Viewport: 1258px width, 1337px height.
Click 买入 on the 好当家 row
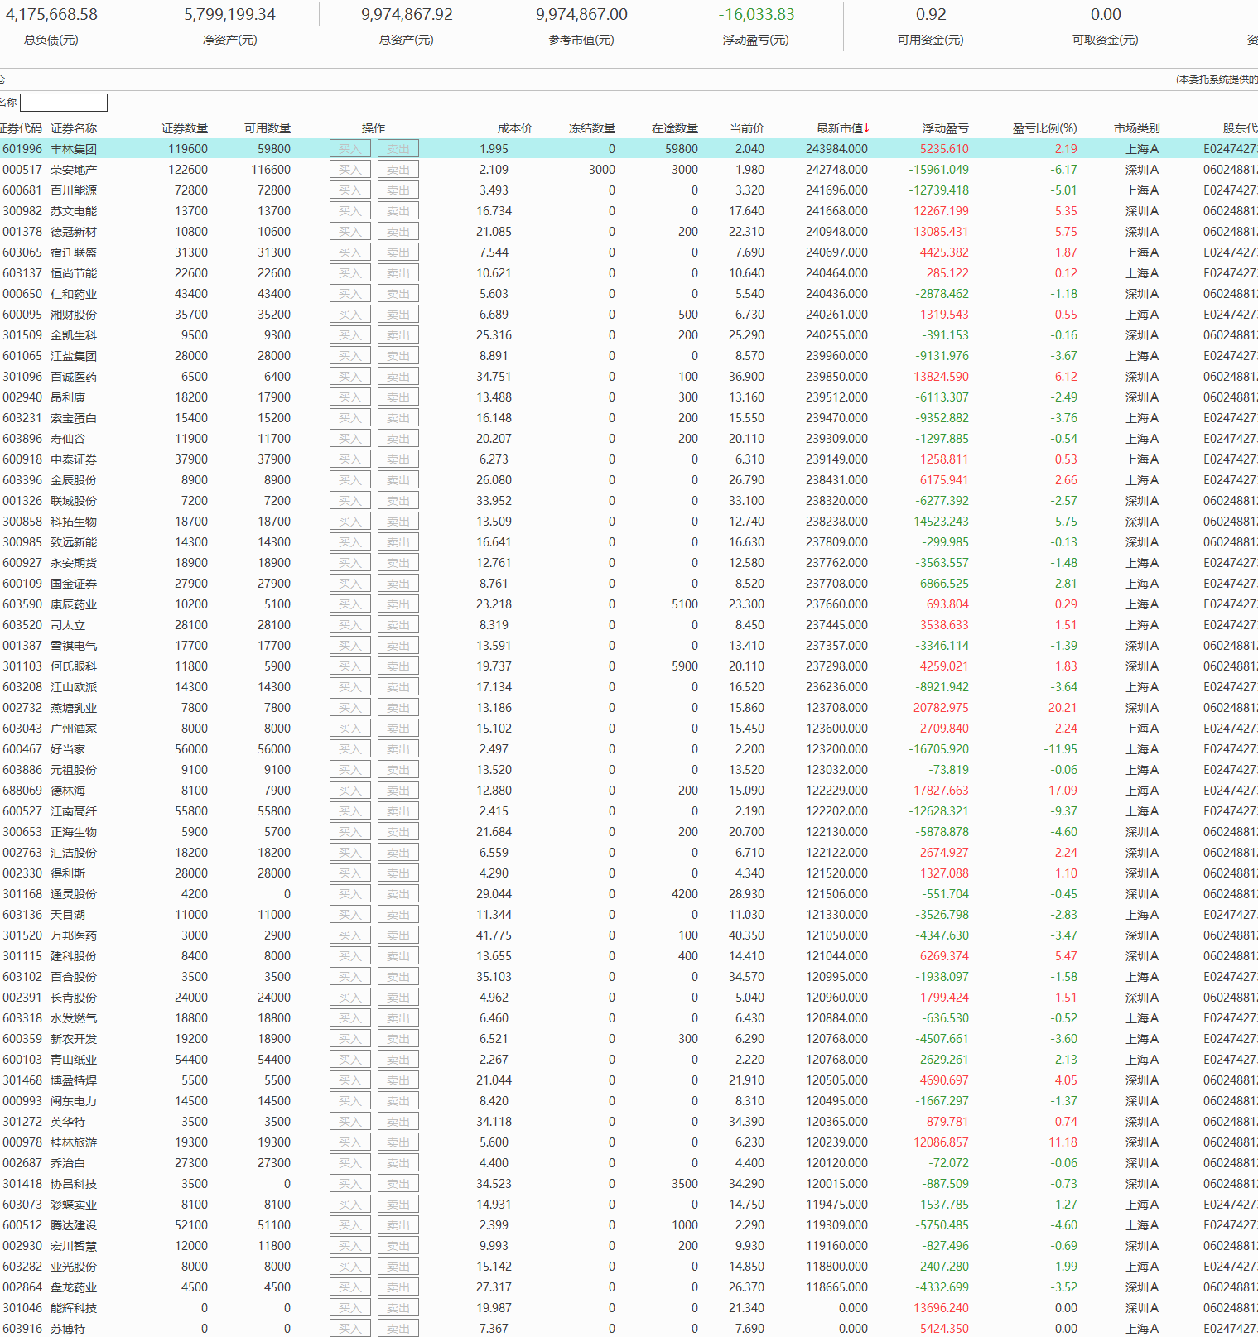click(x=349, y=749)
